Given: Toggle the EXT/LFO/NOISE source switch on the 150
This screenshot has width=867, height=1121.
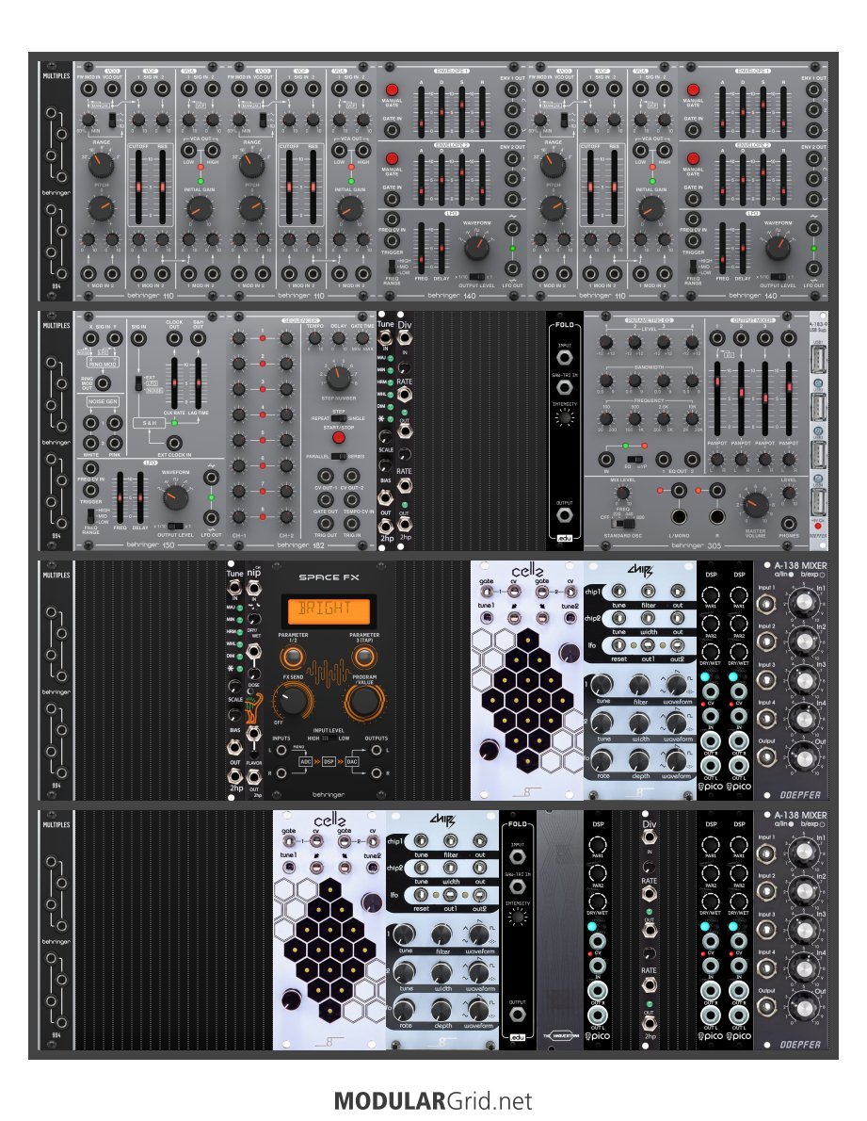Looking at the screenshot, I should [137, 383].
